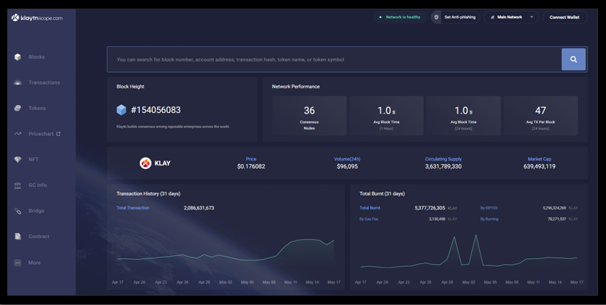Image resolution: width=606 pixels, height=305 pixels.
Task: Click the Pricechart trend line icon
Action: coord(17,134)
